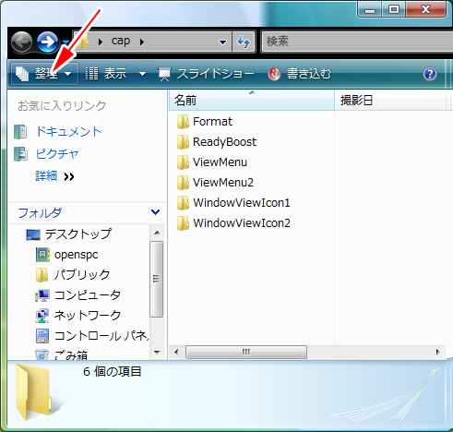Viewport: 453px width, 432px height.
Task: Collapse the フォルダ folders pane chevron
Action: coord(155,212)
